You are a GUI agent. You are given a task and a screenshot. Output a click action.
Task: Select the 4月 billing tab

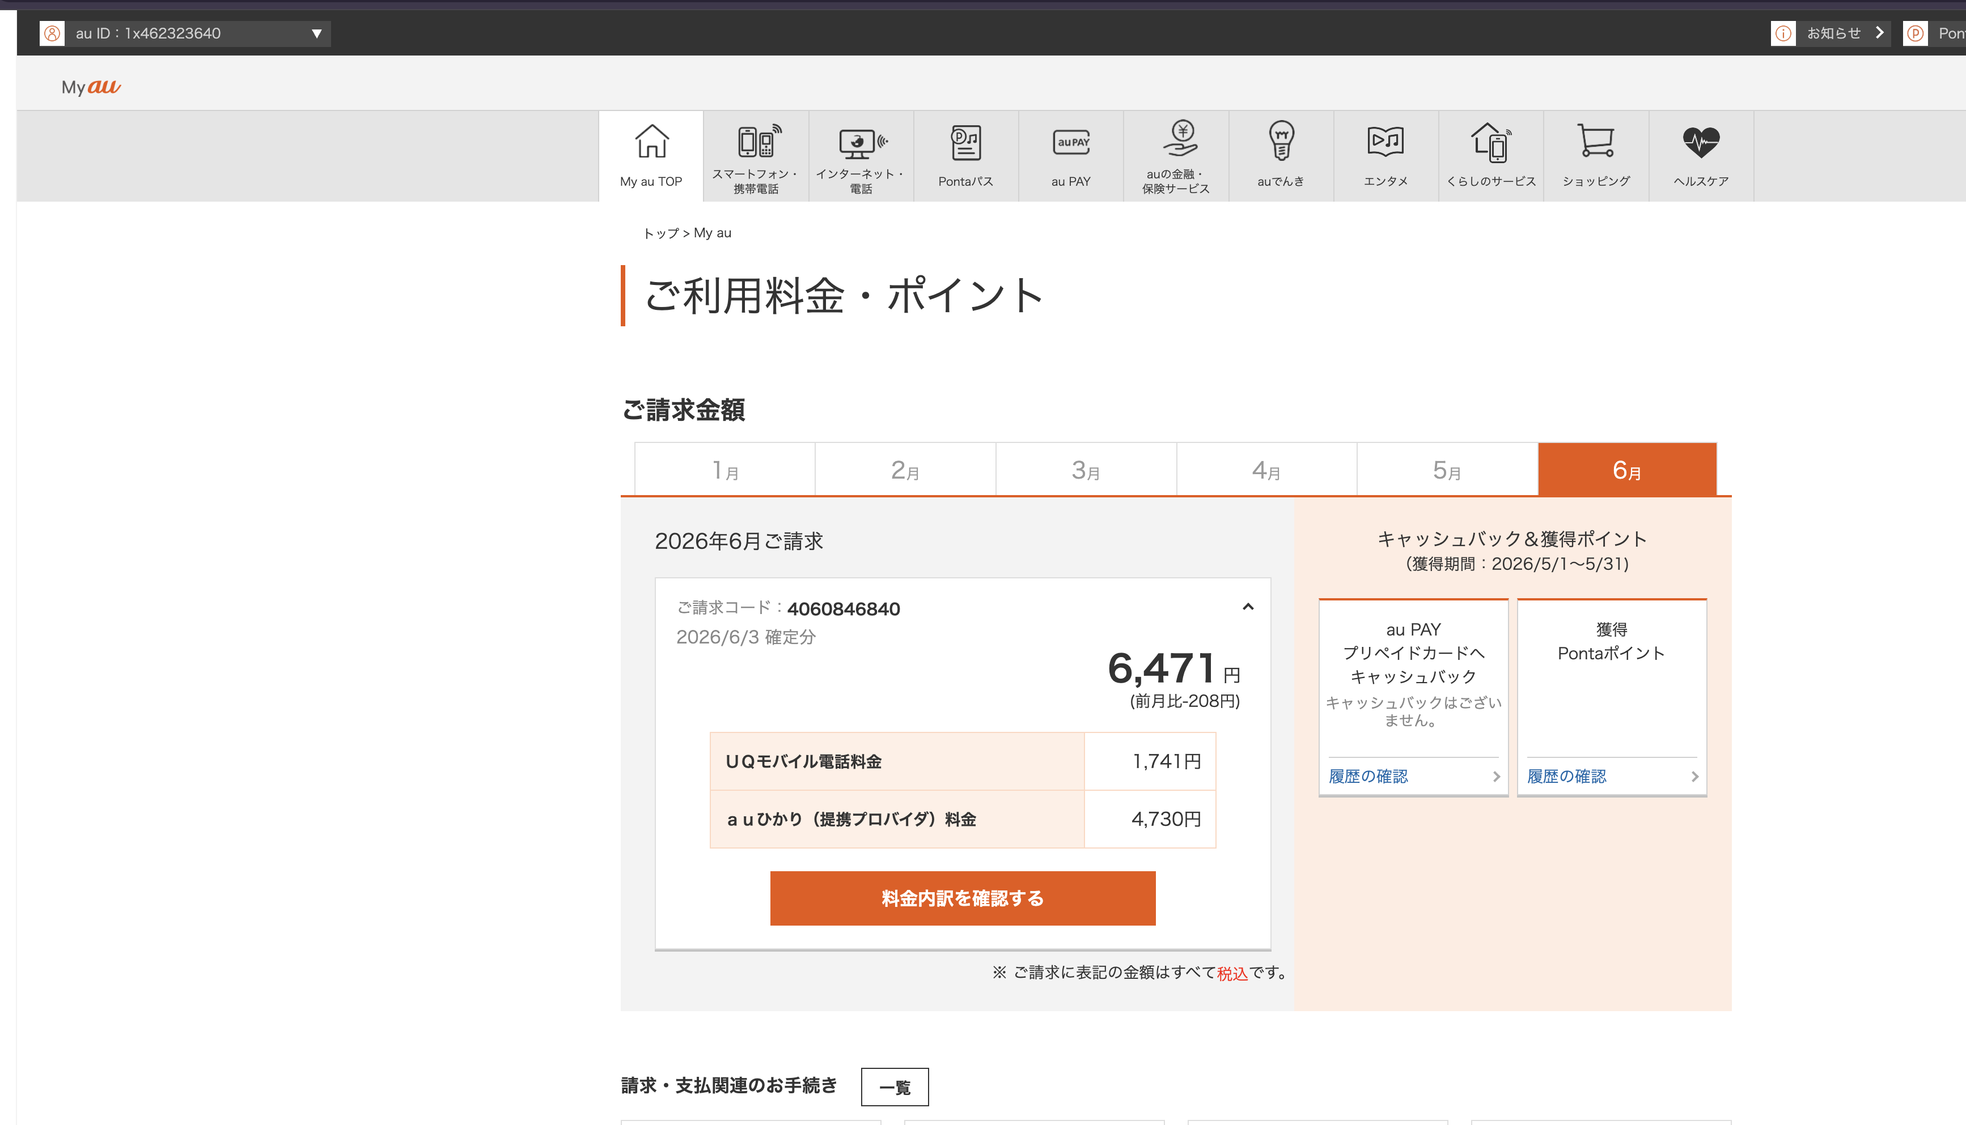point(1266,469)
